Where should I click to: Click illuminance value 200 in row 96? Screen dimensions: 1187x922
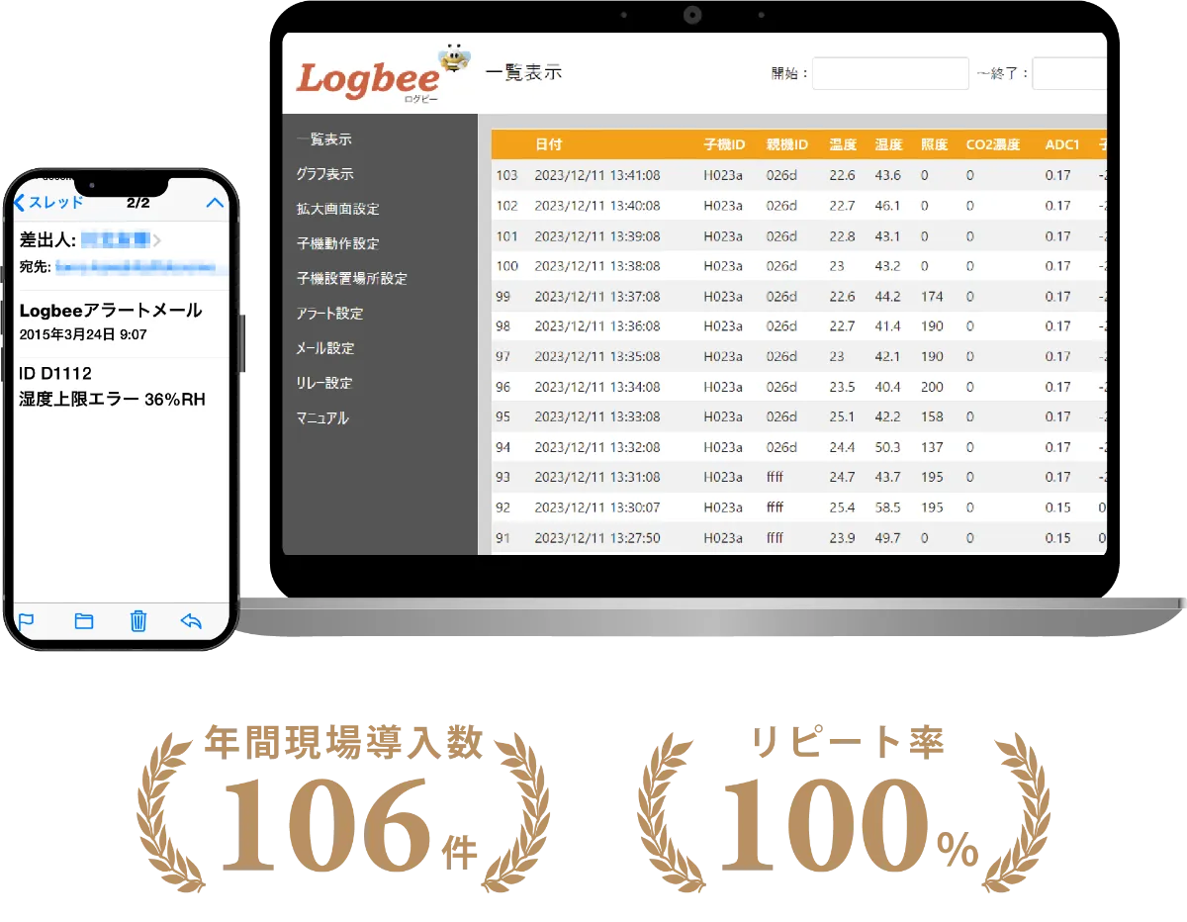point(932,387)
